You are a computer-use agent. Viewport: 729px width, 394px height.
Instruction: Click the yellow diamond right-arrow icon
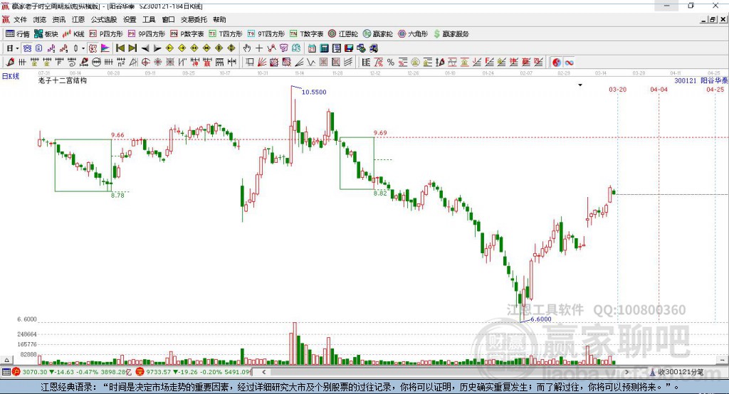(x=182, y=48)
